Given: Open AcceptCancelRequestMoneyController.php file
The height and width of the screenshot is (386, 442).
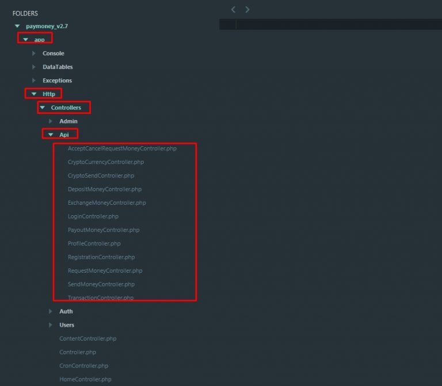Looking at the screenshot, I should coord(122,148).
